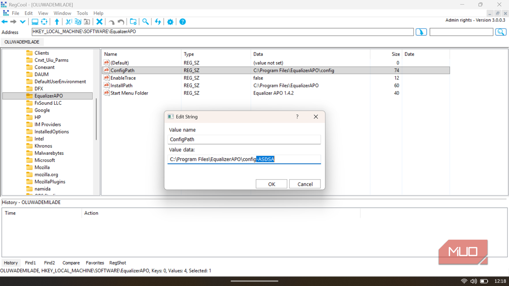509x286 pixels.
Task: Open the File menu
Action: pyautogui.click(x=16, y=13)
